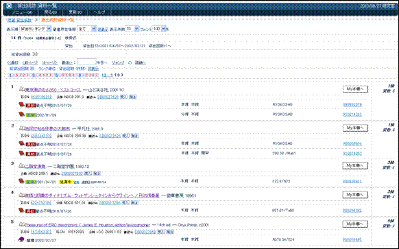Click the book icon beside result 3 title
The image size is (399, 249).
[22, 166]
